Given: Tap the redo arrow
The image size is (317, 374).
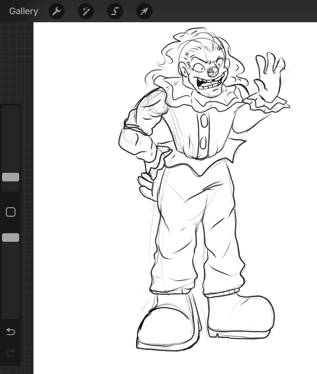Looking at the screenshot, I should click(11, 353).
